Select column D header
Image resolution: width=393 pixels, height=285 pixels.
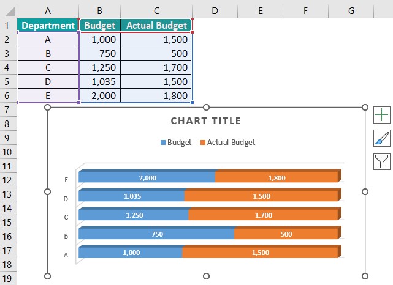click(x=215, y=11)
